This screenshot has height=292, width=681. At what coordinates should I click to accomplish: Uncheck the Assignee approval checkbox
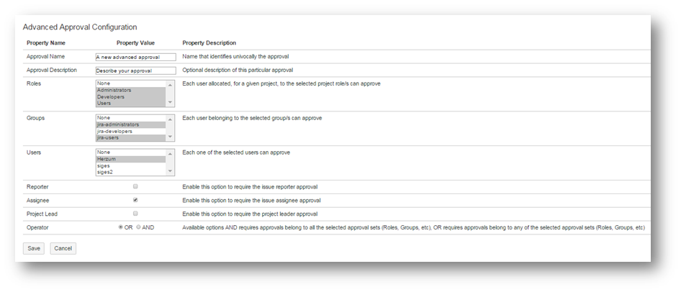coord(135,200)
